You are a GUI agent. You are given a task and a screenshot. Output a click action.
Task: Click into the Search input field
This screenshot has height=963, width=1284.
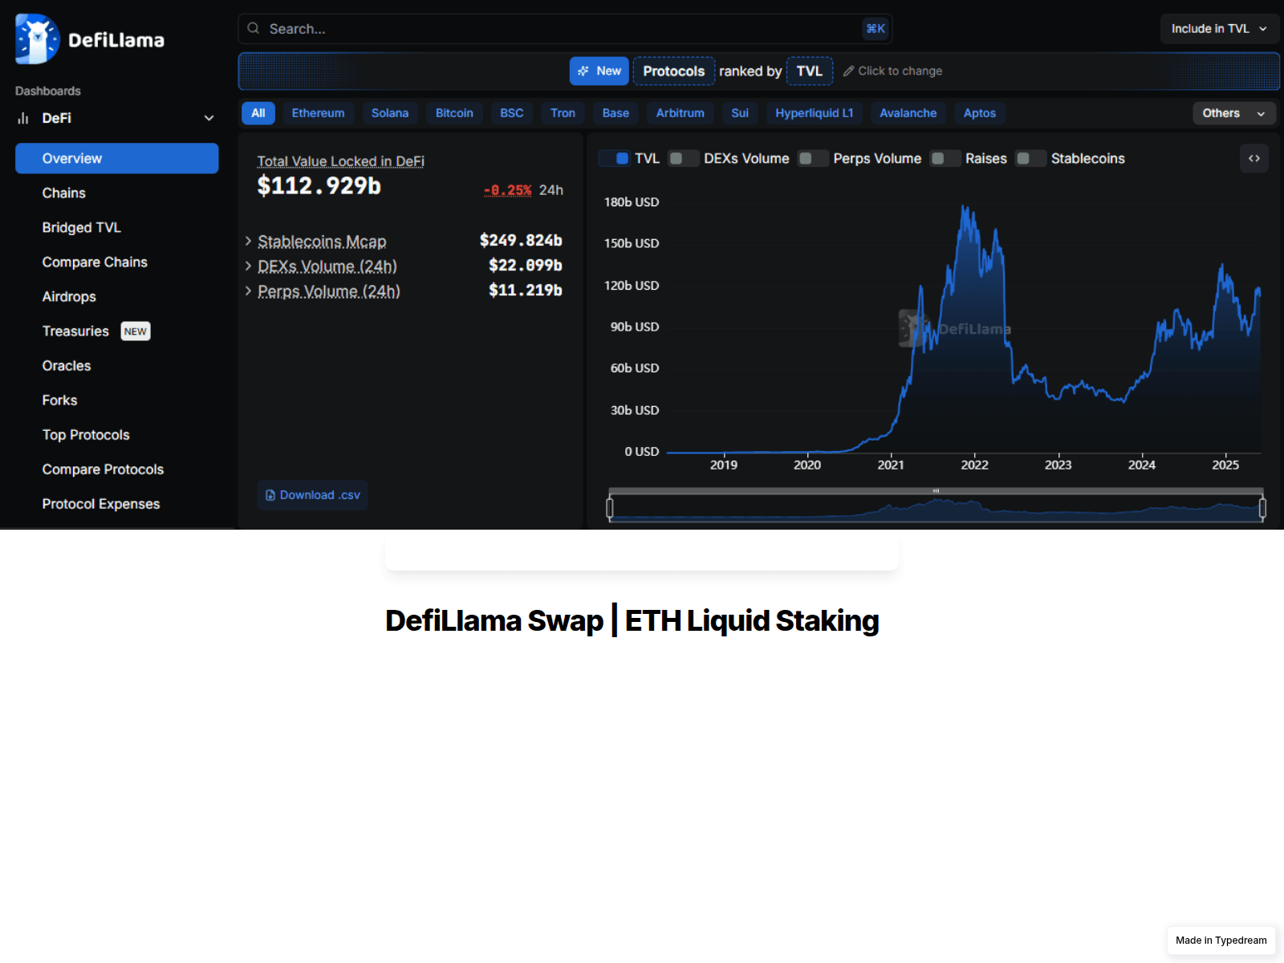click(565, 28)
